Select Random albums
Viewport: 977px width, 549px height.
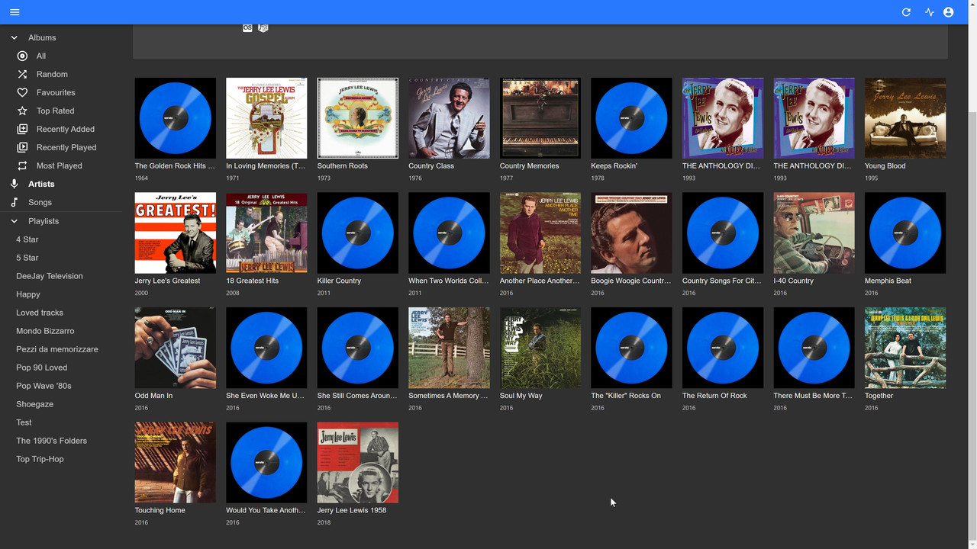pos(52,74)
